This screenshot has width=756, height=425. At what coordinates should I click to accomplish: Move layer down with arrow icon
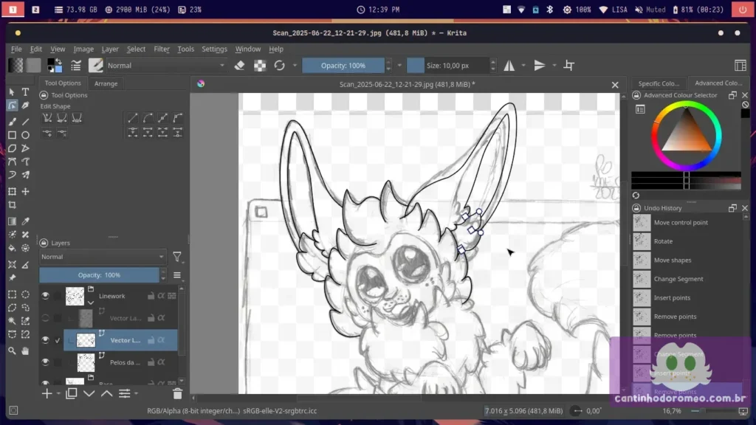89,393
